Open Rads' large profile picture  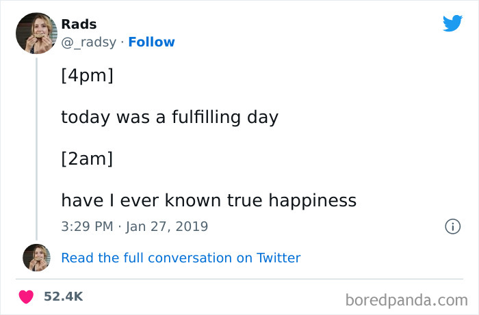click(36, 32)
